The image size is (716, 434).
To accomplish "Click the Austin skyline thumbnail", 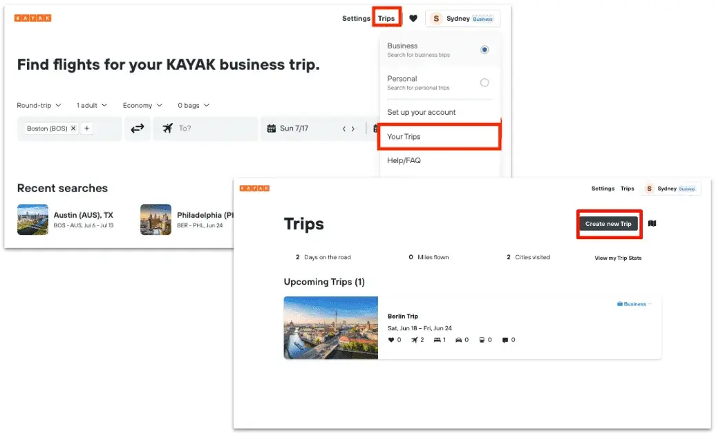I will point(33,220).
